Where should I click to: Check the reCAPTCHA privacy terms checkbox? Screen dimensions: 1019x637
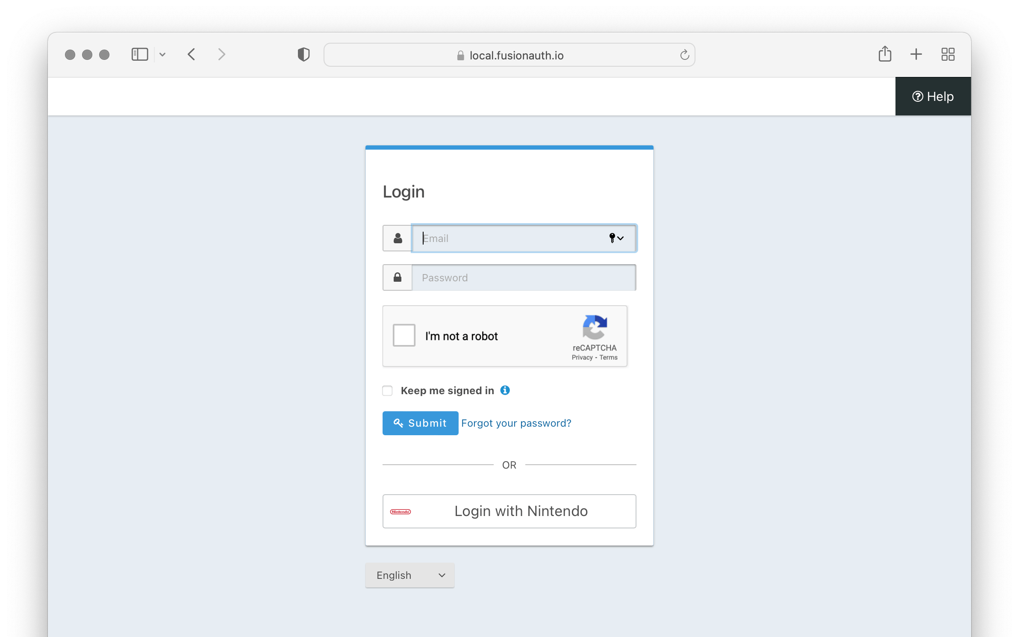(404, 336)
